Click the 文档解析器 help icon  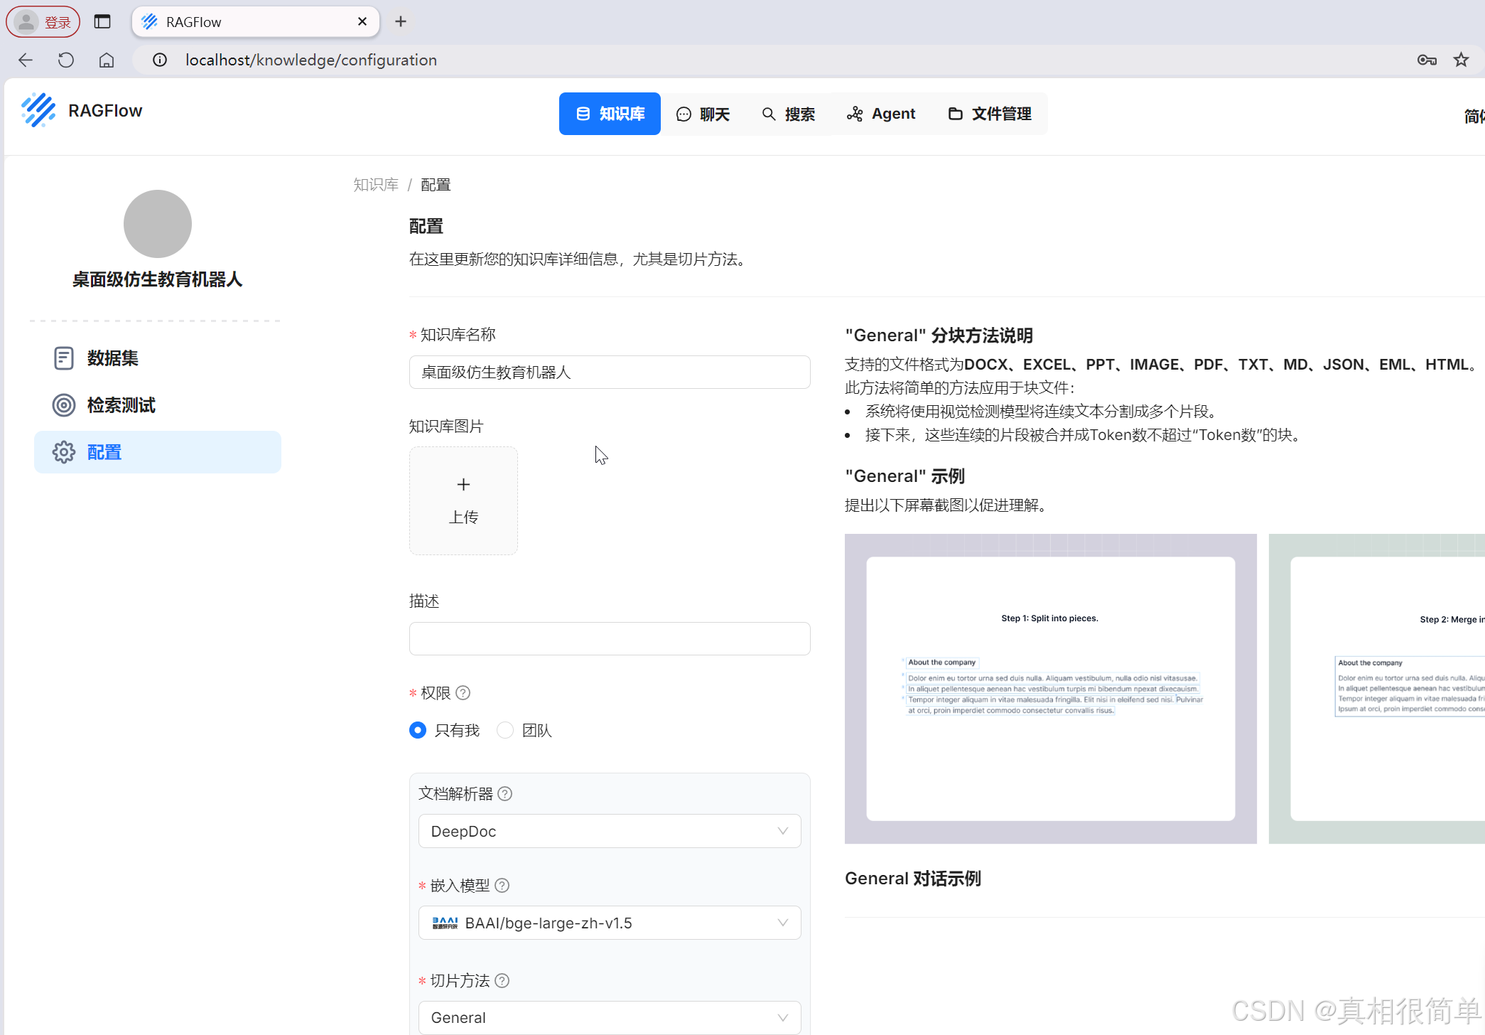click(x=505, y=793)
